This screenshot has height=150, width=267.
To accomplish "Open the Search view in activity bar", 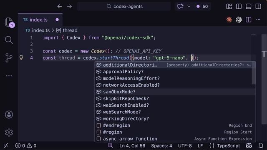I will (x=9, y=40).
